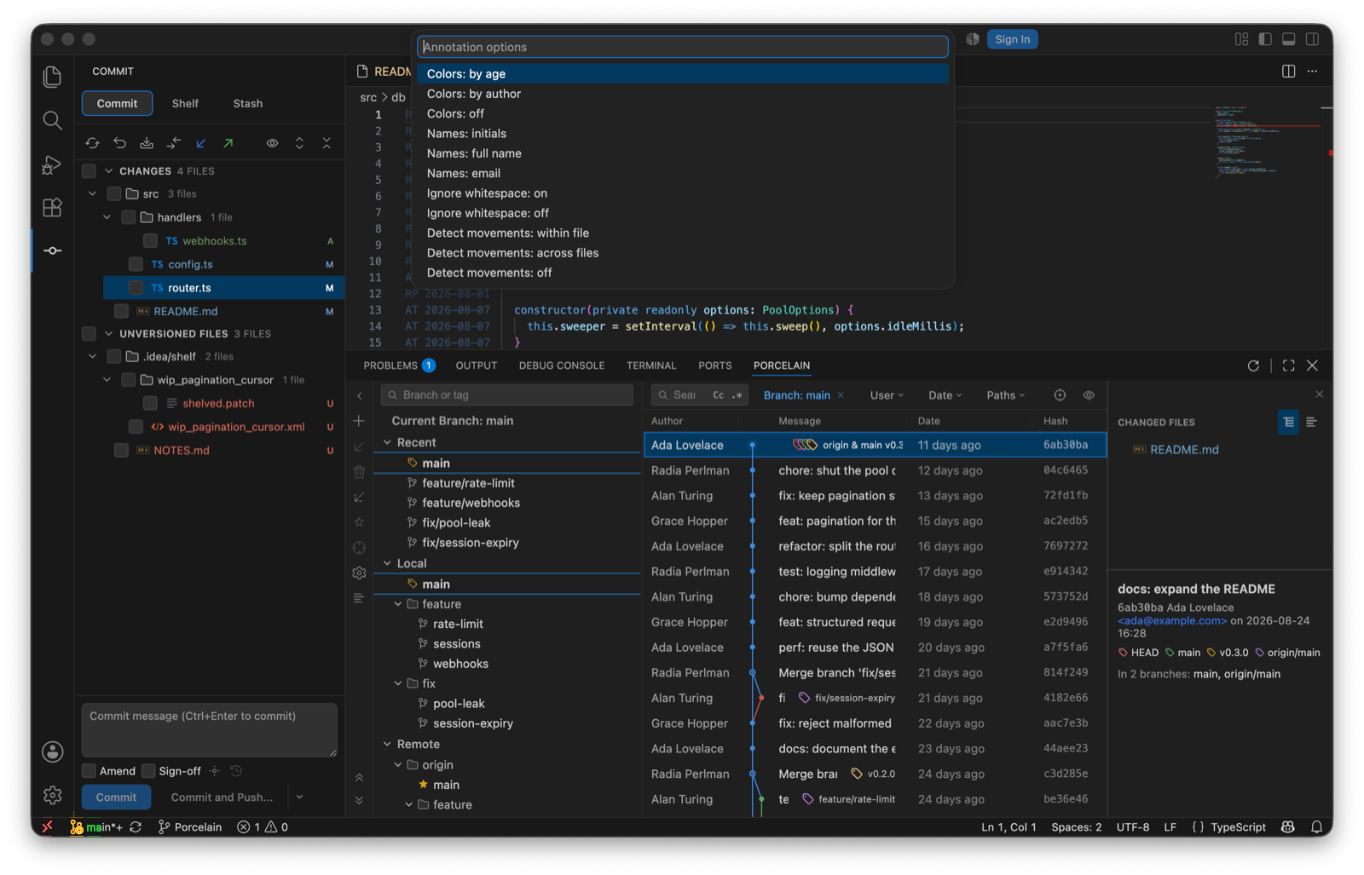Split the editor right
The height and width of the screenshot is (875, 1364).
(x=1288, y=72)
